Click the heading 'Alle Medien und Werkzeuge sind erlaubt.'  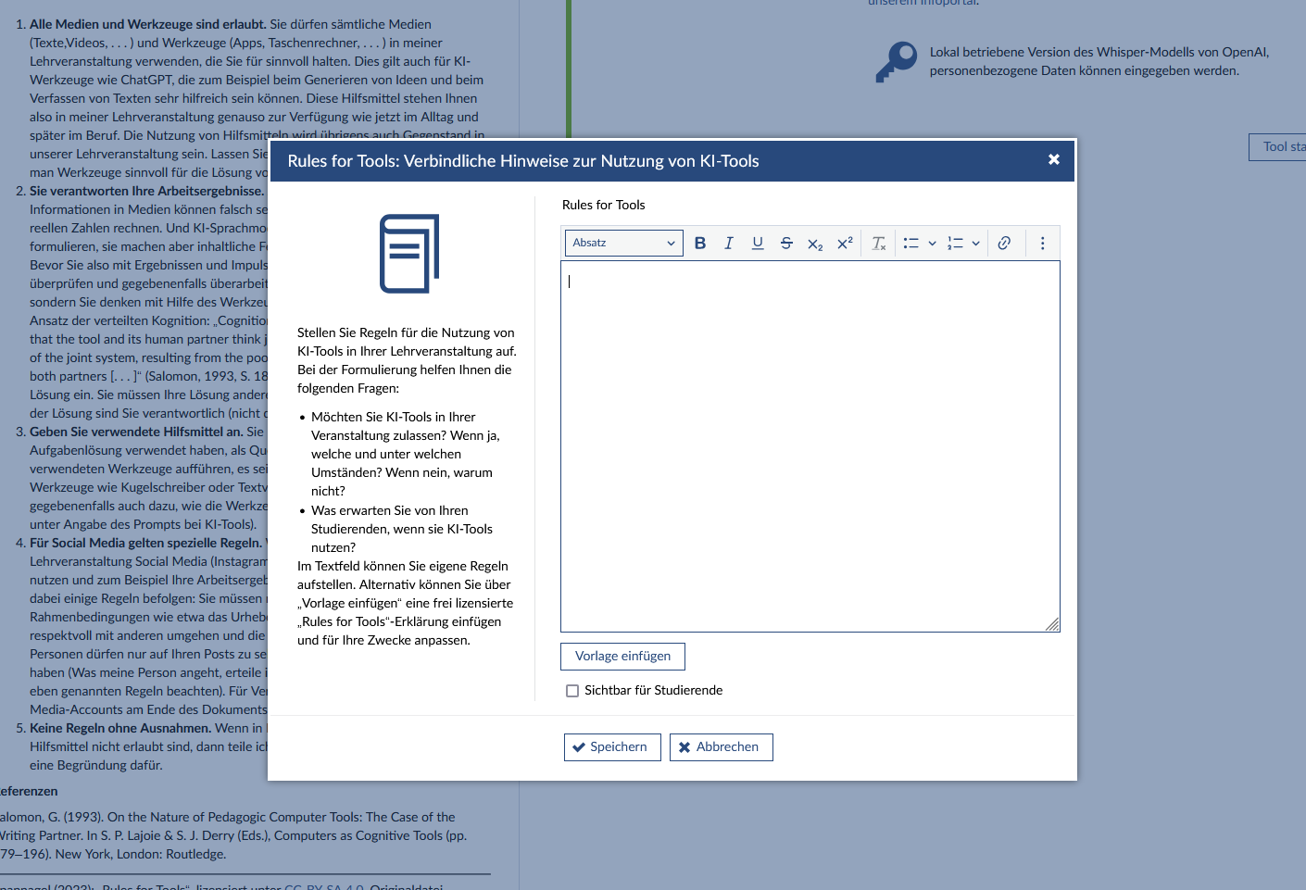[147, 24]
